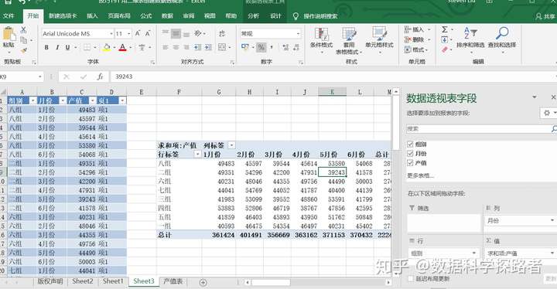Toggle Bold formatting
The width and height of the screenshot is (557, 289).
click(x=46, y=47)
